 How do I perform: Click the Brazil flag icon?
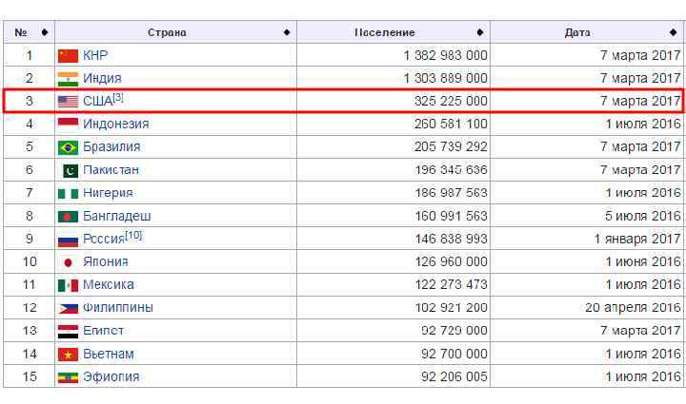[x=68, y=147]
